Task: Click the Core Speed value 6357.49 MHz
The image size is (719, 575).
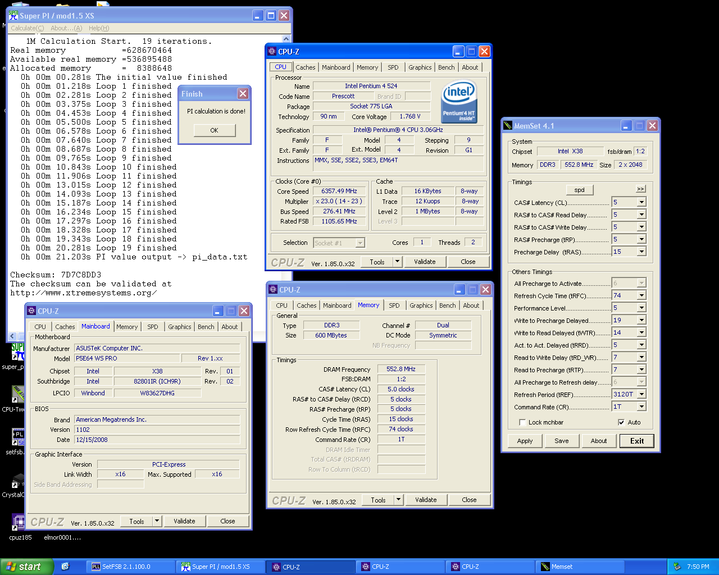Action: (x=339, y=191)
